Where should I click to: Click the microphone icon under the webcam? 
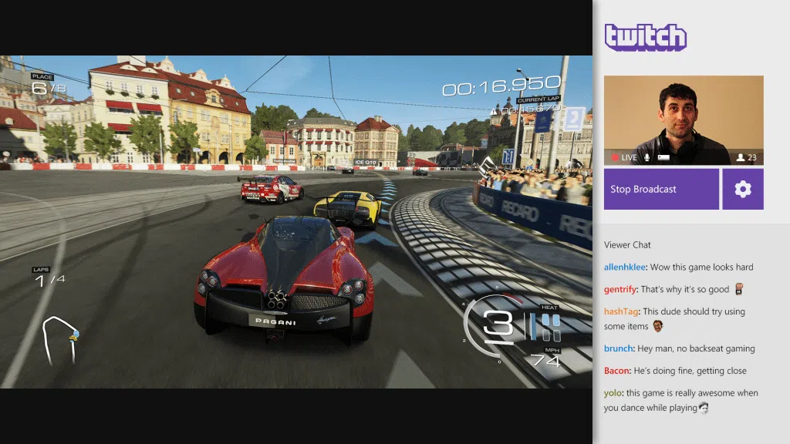tap(647, 157)
